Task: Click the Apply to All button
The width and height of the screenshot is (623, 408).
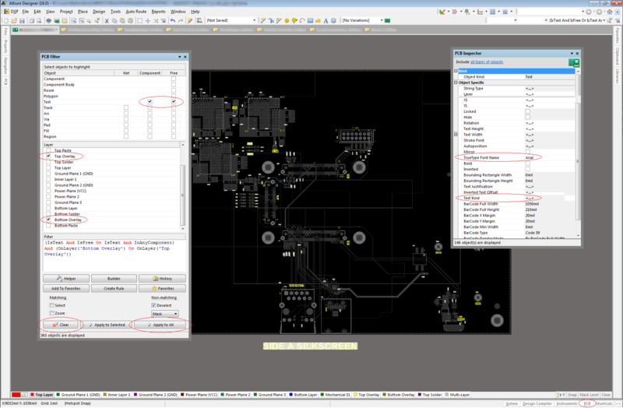Action: click(160, 324)
